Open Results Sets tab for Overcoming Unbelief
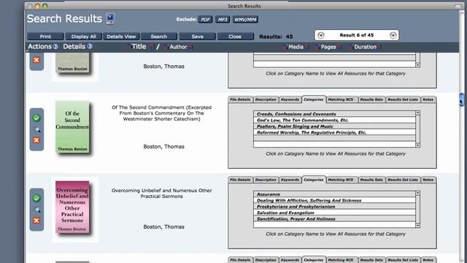Viewport: 467px width, 263px height. 371,180
